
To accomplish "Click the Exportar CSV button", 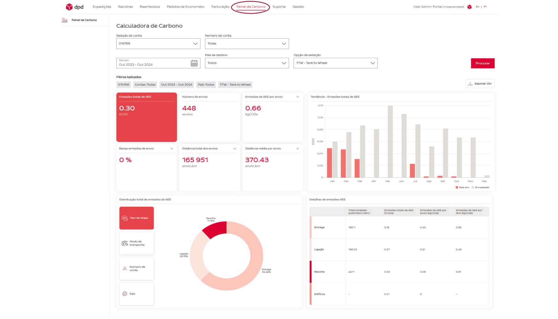I will [480, 84].
